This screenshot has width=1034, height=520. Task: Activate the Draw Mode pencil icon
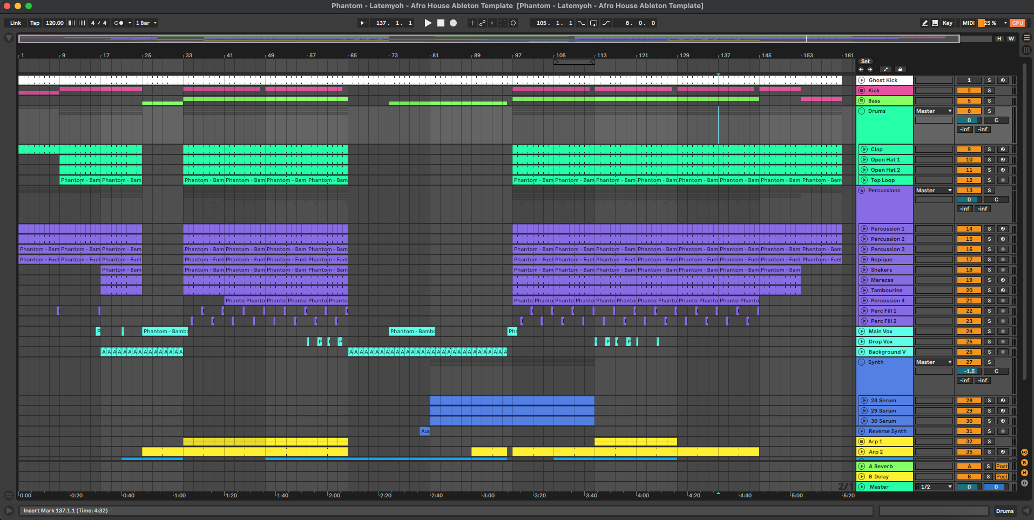[924, 23]
